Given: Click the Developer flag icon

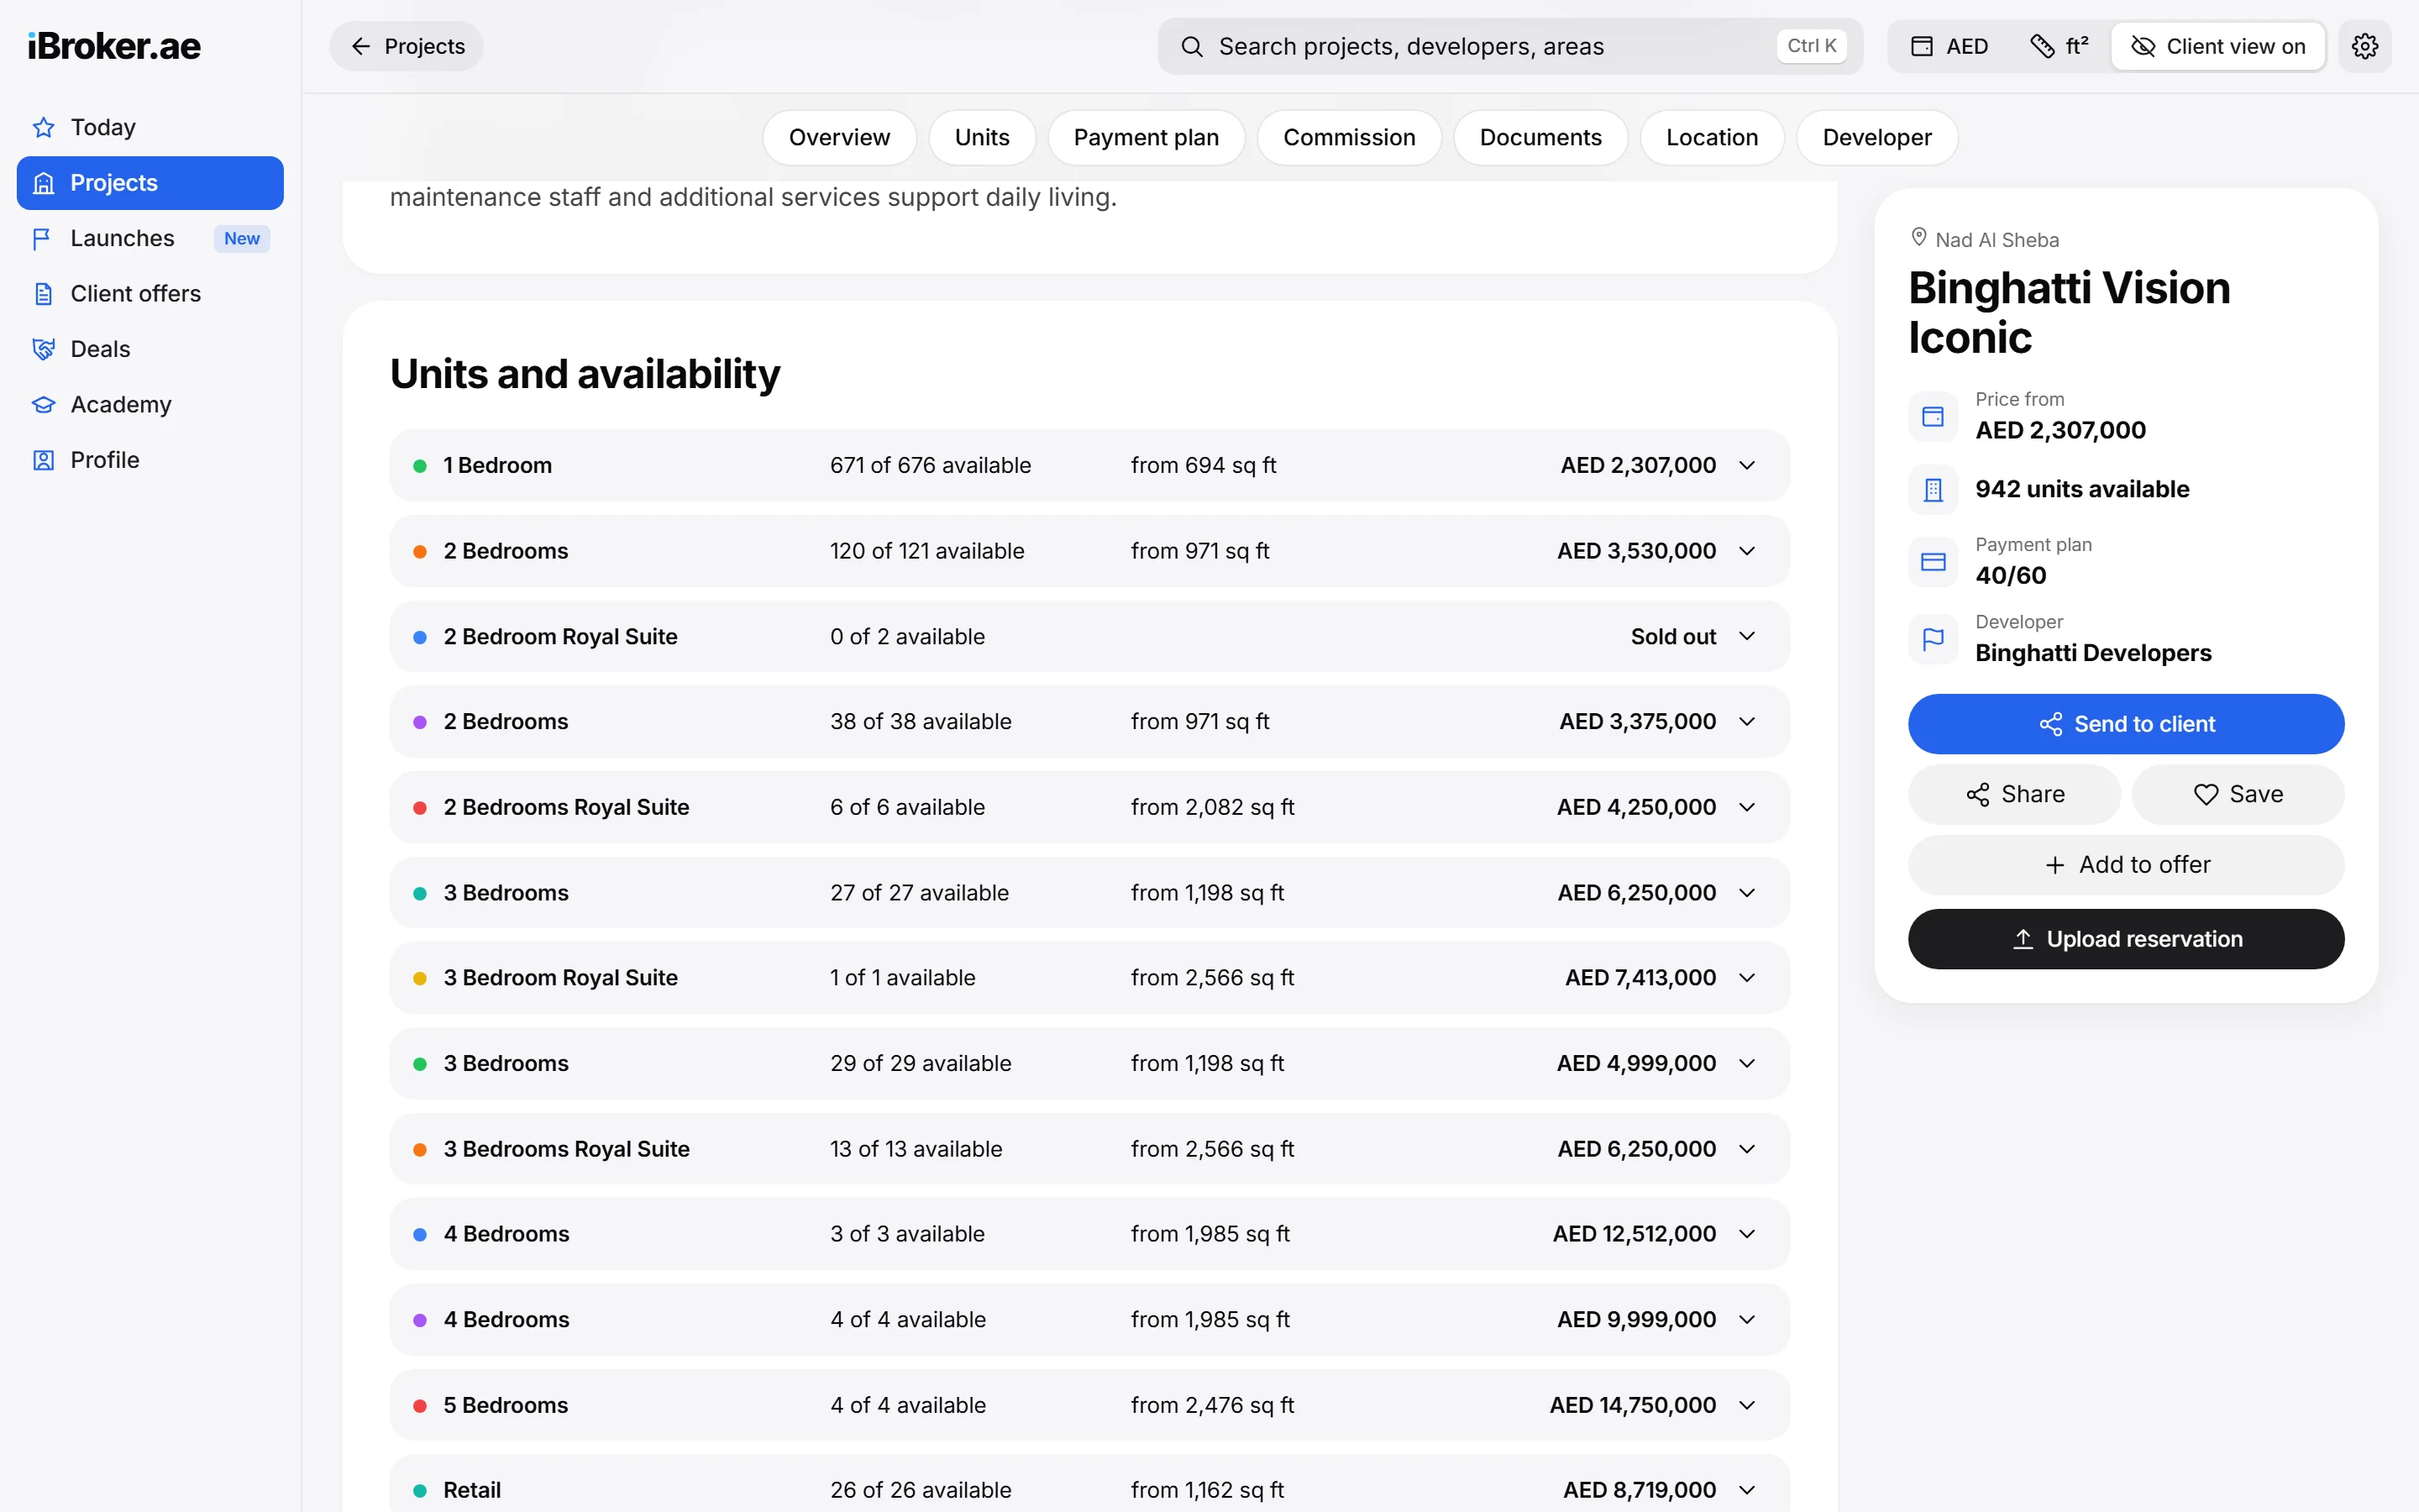Looking at the screenshot, I should [x=1934, y=638].
